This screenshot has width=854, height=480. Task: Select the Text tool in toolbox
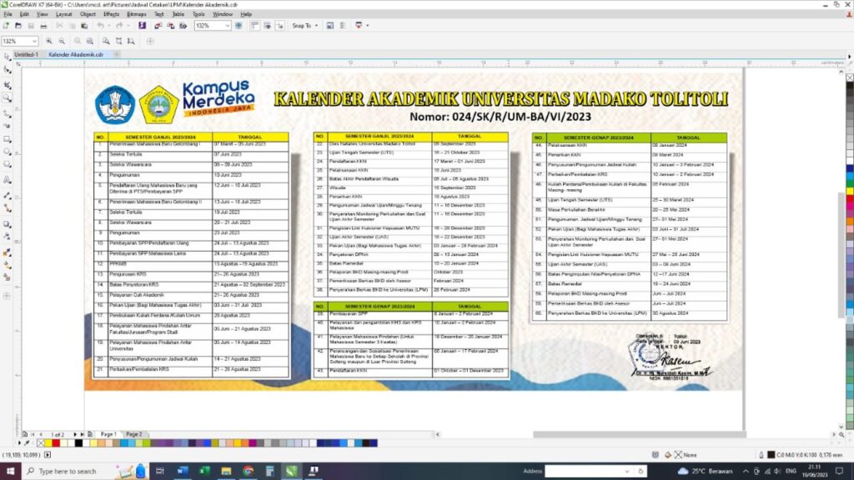(7, 180)
